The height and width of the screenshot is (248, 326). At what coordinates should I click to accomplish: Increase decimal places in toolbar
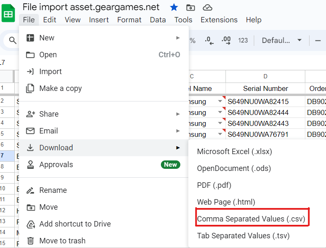coord(226,40)
